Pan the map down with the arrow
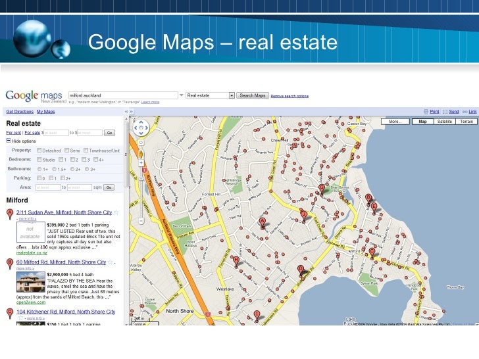The width and height of the screenshot is (479, 359). pos(141,133)
